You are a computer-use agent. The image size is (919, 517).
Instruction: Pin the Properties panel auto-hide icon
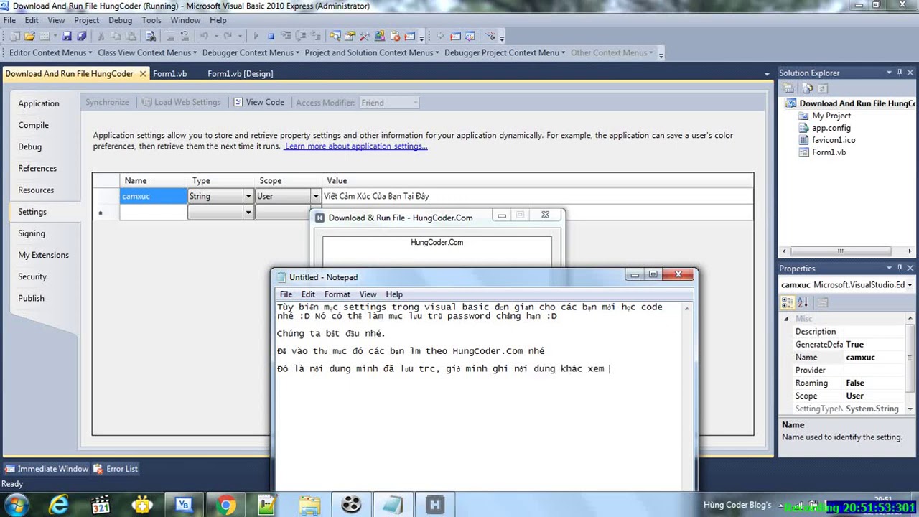click(899, 268)
